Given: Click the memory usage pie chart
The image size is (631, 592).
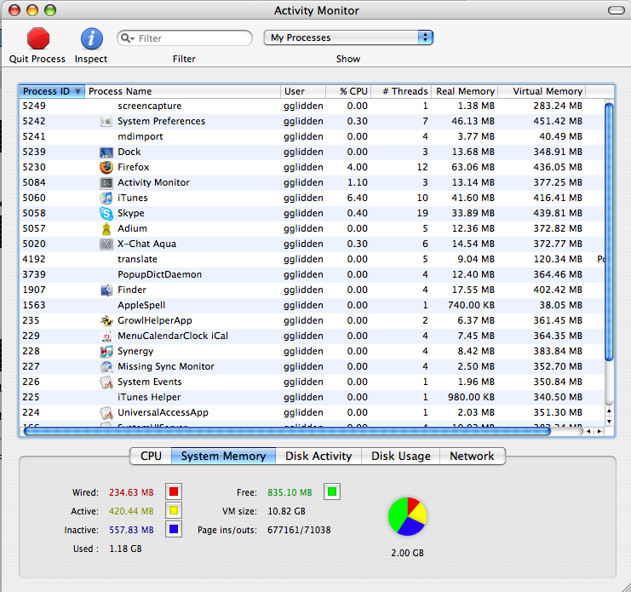Looking at the screenshot, I should coord(407,517).
